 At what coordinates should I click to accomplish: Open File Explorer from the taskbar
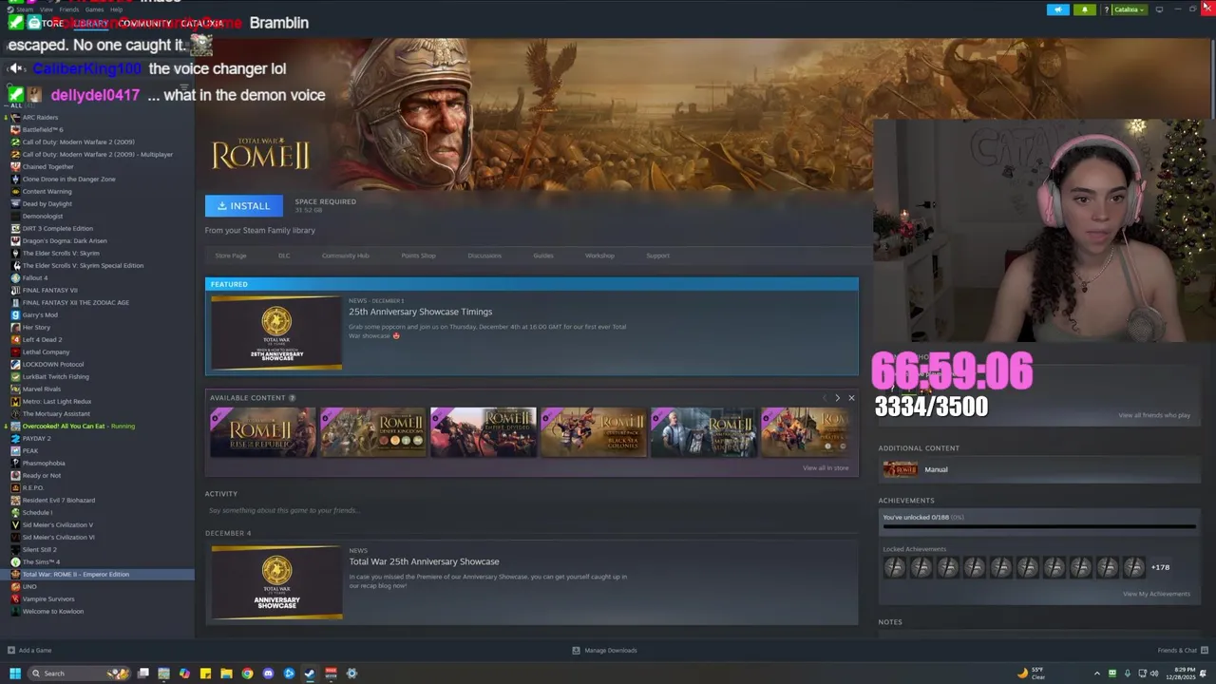coord(226,674)
